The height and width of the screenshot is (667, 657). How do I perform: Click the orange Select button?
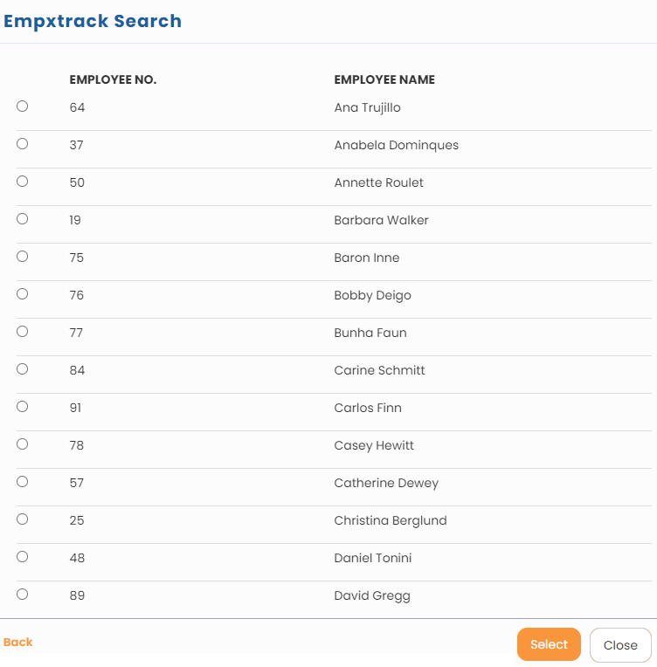tap(549, 644)
